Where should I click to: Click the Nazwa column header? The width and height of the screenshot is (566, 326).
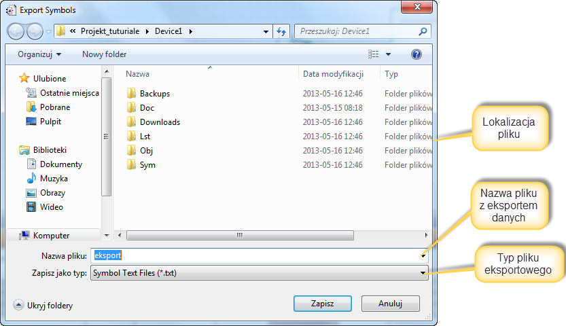click(137, 74)
